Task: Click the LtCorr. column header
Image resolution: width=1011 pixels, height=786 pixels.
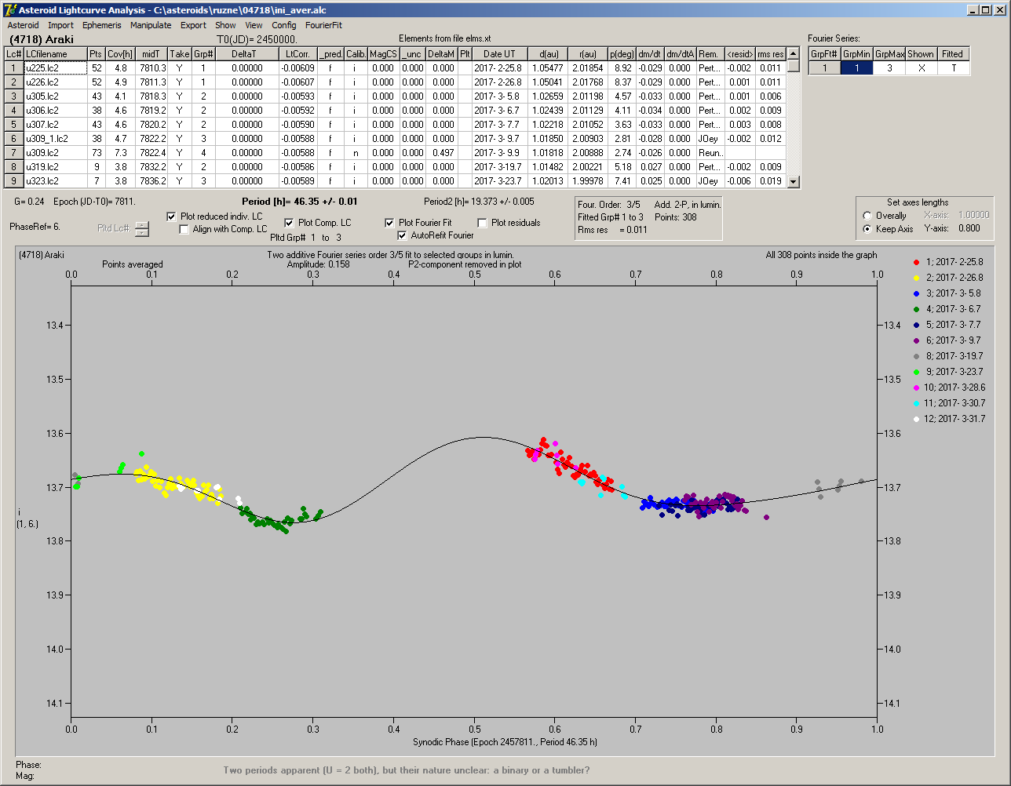Action: 298,54
